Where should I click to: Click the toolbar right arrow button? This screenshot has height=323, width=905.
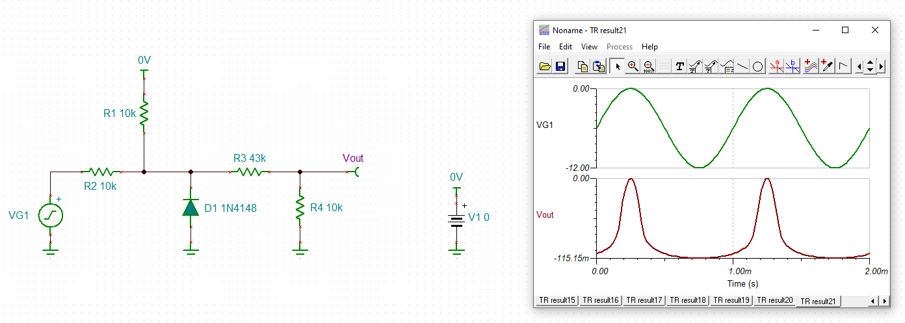[x=882, y=66]
